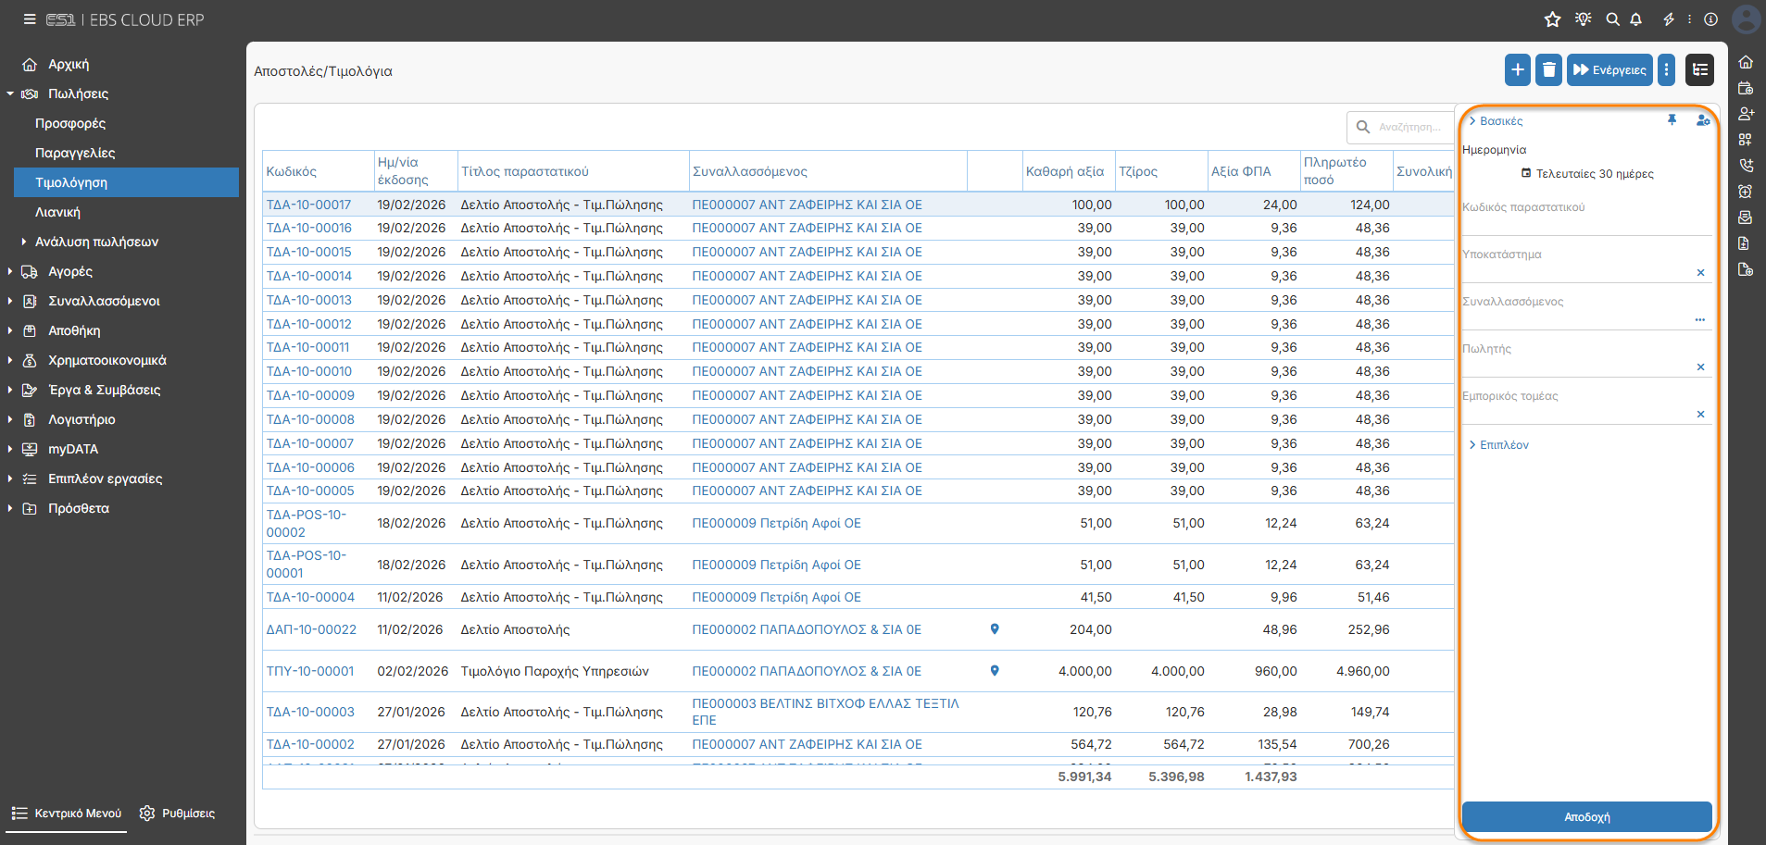Open favorites star icon in top bar
Screen dimensions: 1766x845
pyautogui.click(x=1553, y=19)
